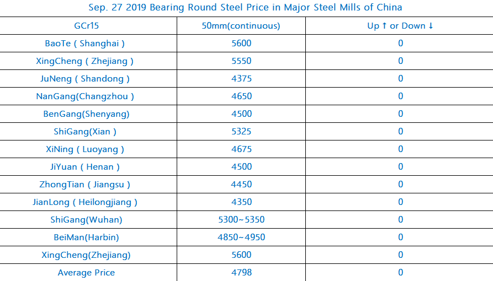493x281 pixels.
Task: Select JianLong ( Heilongjiang ) row label
Action: click(x=85, y=202)
